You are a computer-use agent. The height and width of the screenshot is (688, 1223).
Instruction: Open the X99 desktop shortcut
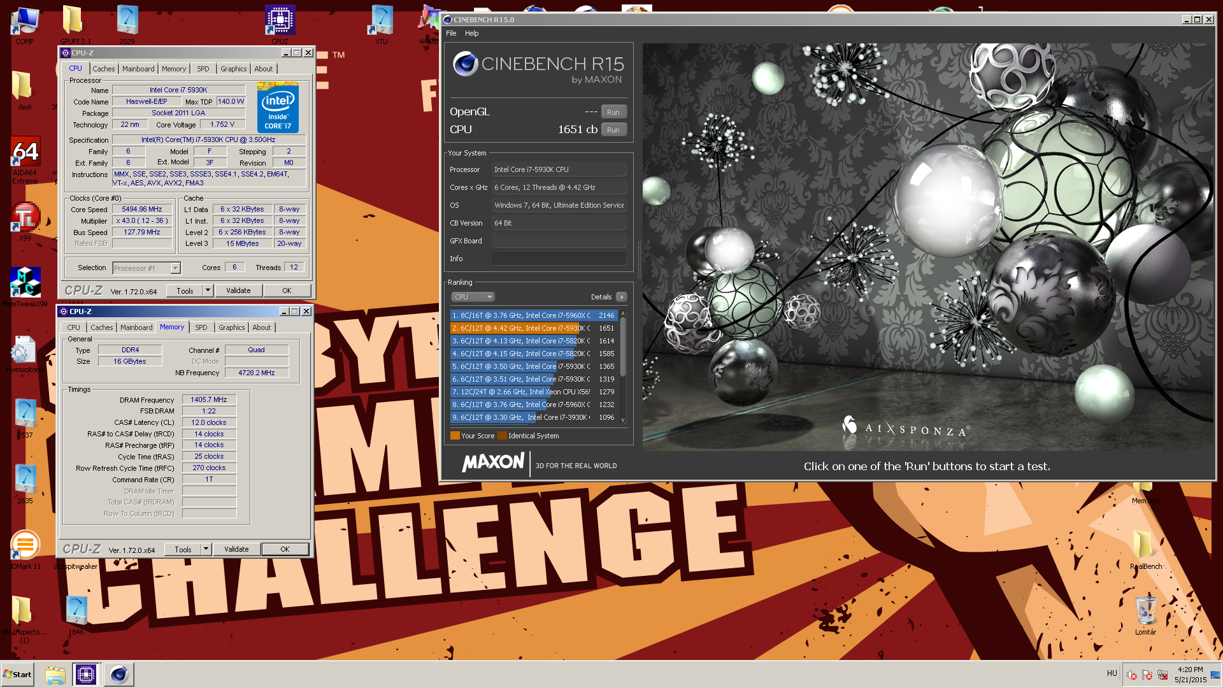pos(25,221)
